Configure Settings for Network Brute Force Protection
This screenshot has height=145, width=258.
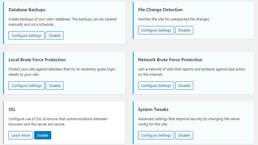click(156, 85)
